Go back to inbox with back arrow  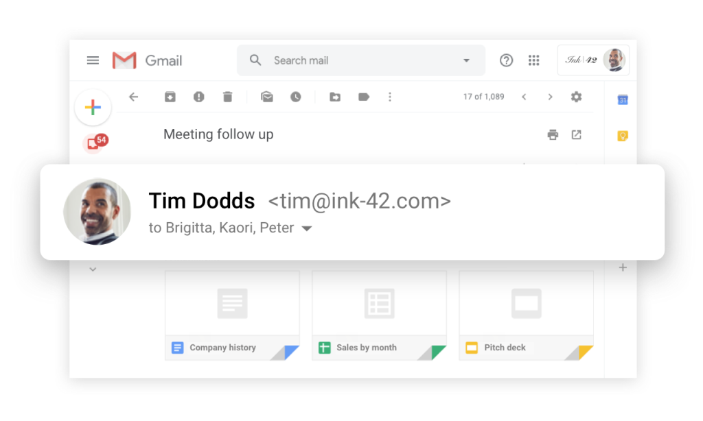[134, 97]
